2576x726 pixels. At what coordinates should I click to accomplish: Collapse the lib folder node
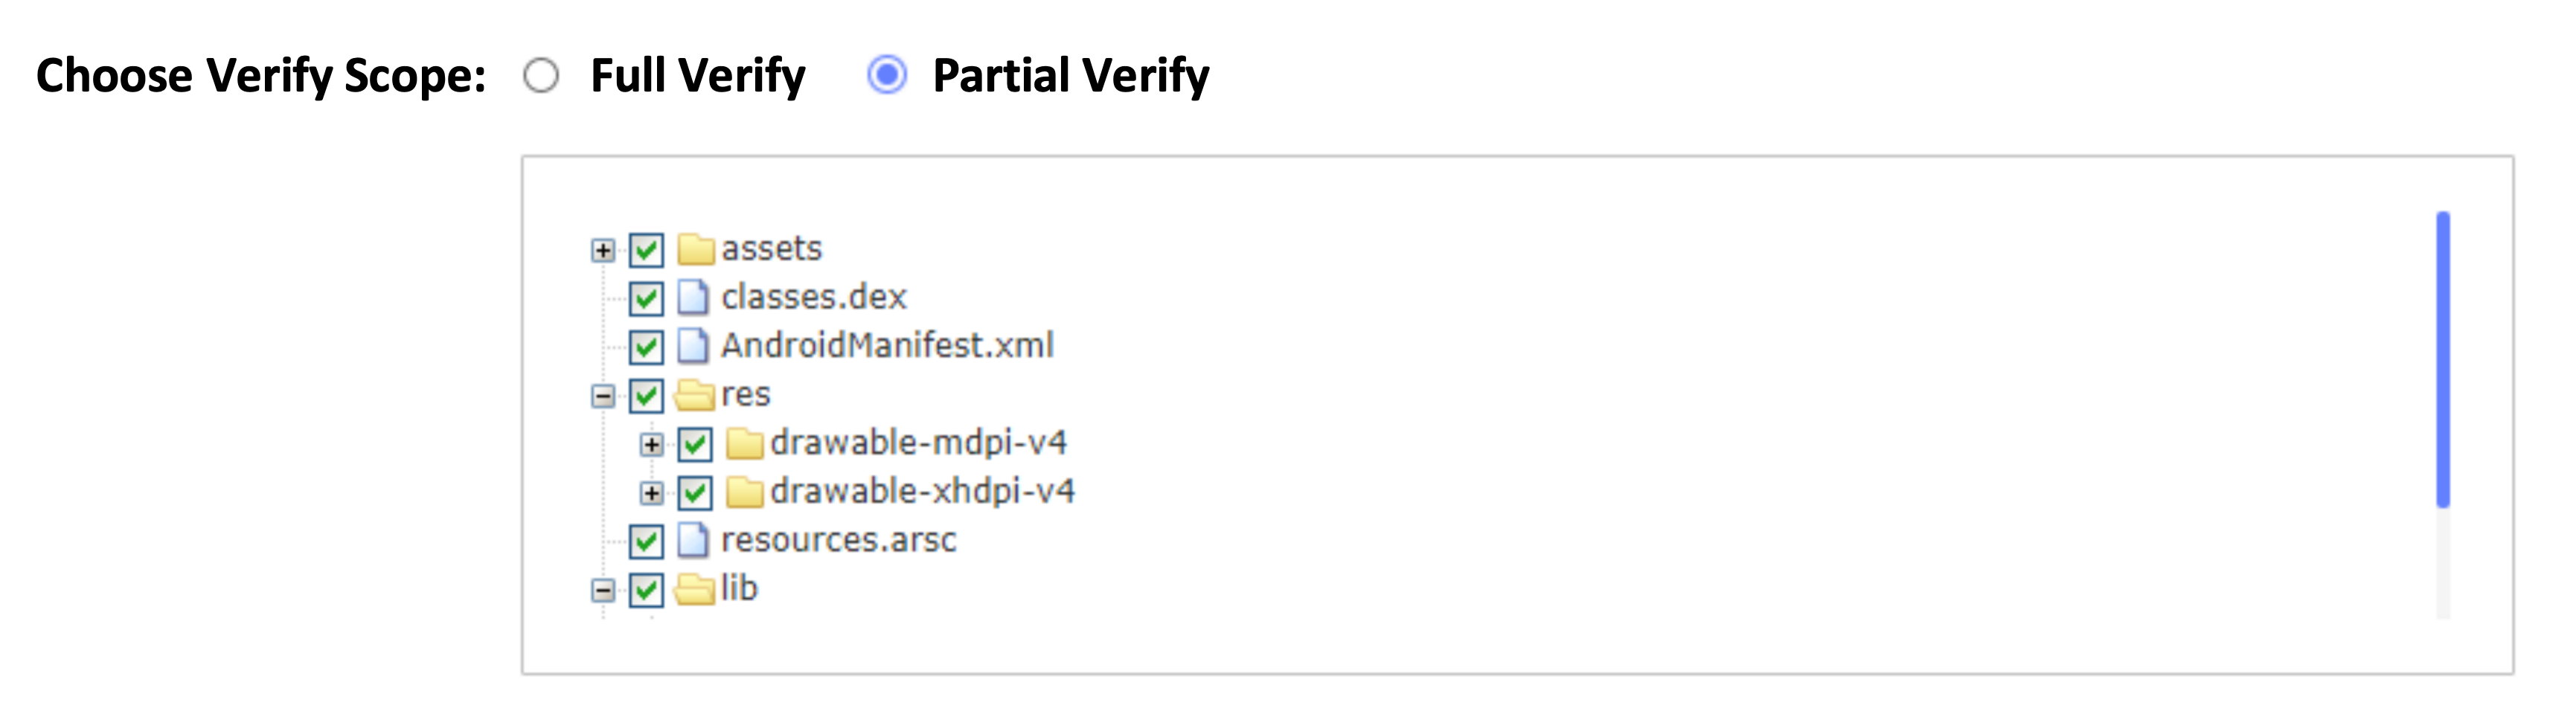pos(602,590)
